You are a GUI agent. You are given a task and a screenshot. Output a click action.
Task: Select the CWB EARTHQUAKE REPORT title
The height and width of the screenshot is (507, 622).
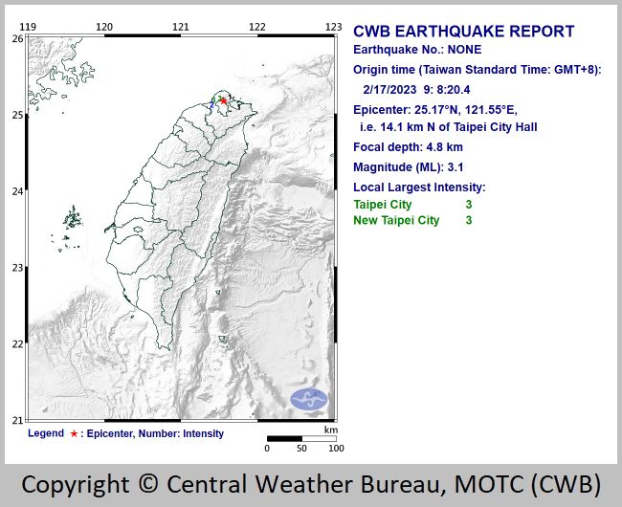coord(464,32)
